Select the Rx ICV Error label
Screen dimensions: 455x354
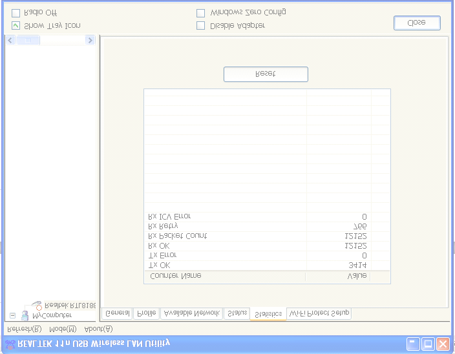169,216
